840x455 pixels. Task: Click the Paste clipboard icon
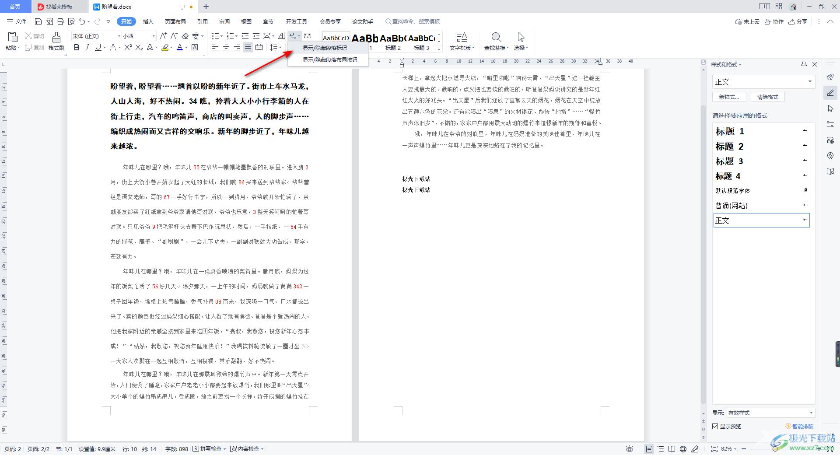tap(12, 37)
